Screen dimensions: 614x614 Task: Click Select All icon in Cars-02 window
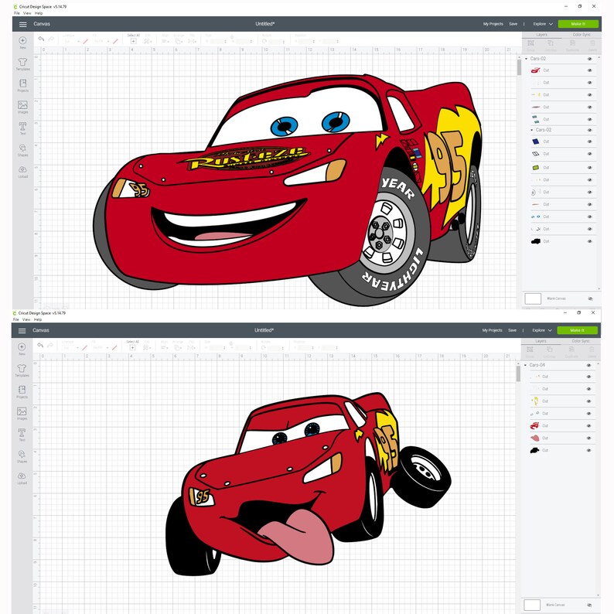tap(133, 41)
